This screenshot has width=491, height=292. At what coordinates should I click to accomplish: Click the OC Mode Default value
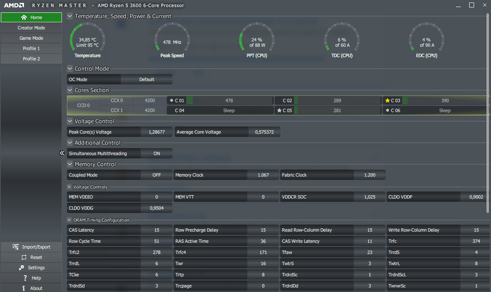click(147, 79)
